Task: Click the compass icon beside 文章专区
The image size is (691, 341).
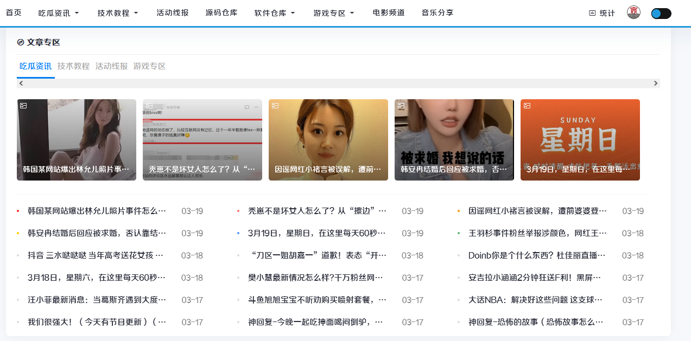Action: pyautogui.click(x=21, y=42)
